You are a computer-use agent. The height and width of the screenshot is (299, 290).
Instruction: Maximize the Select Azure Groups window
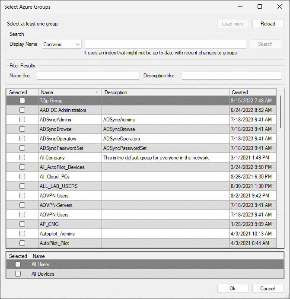[260, 6]
